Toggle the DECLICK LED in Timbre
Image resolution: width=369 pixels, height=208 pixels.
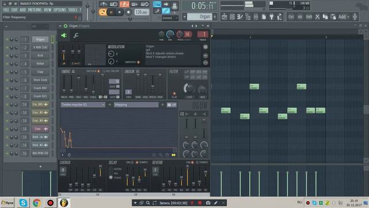(x=99, y=71)
